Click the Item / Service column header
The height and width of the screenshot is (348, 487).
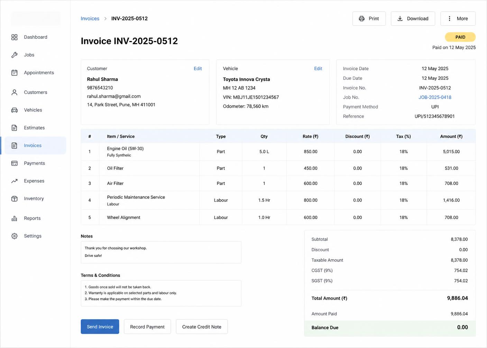(x=121, y=137)
